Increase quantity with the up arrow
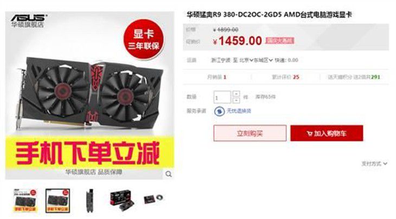 coord(236,94)
